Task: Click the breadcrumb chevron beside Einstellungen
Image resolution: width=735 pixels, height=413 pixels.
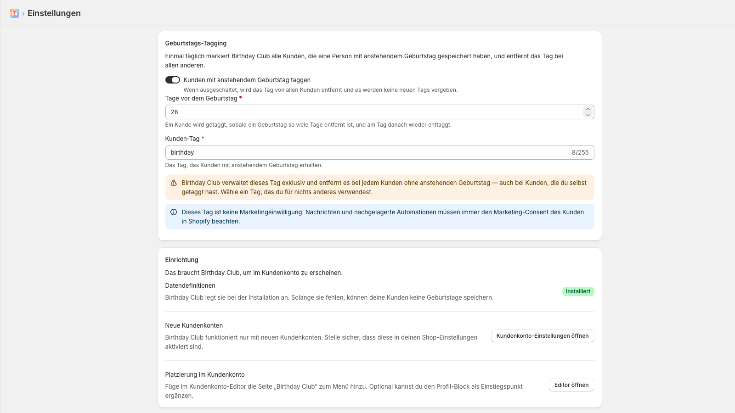Action: pyautogui.click(x=23, y=14)
